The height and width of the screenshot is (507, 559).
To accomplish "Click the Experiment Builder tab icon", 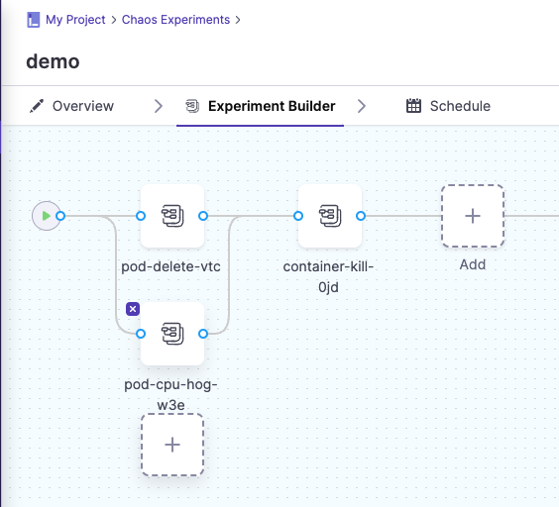I will point(192,106).
